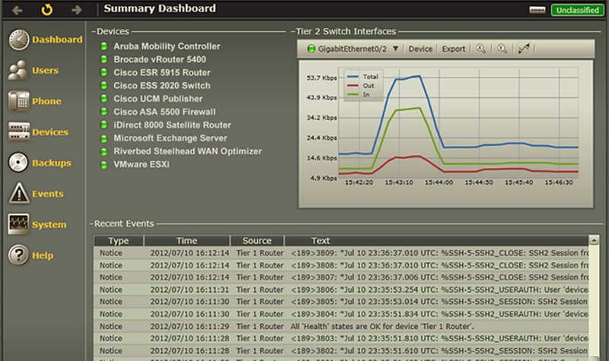Click the events list scroll up arrow

pyautogui.click(x=594, y=241)
